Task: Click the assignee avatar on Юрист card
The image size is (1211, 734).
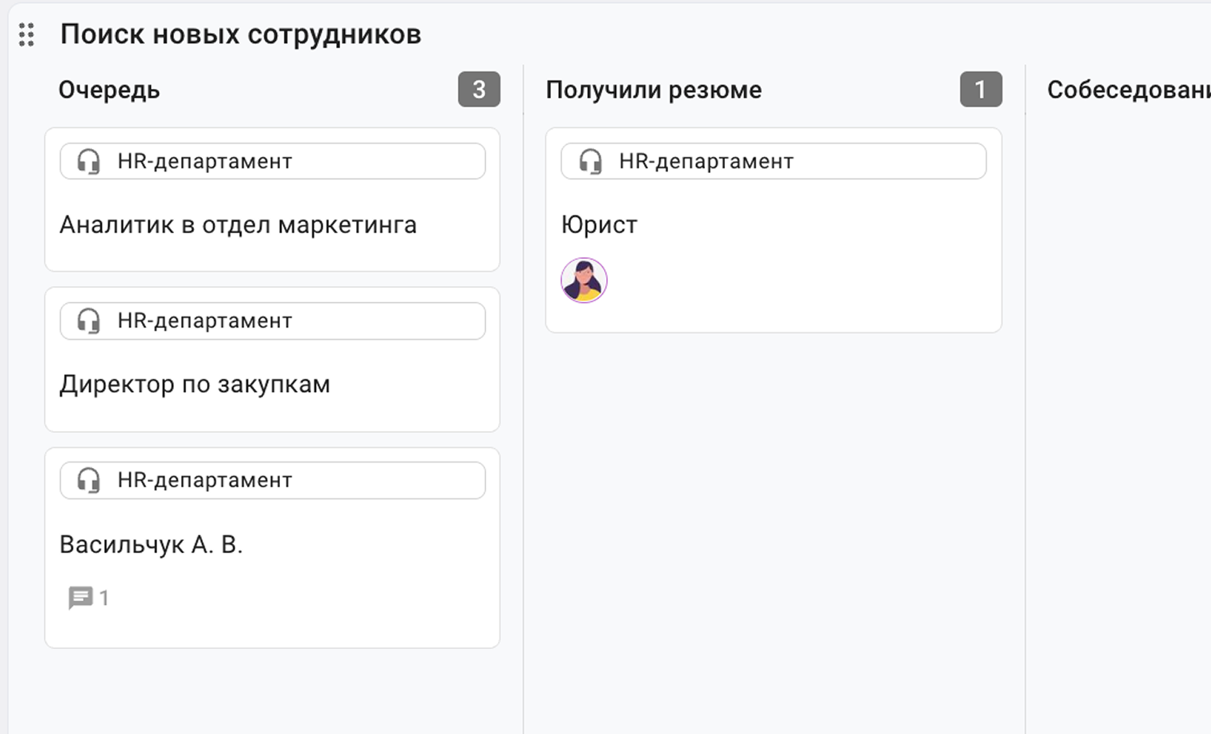Action: click(584, 280)
